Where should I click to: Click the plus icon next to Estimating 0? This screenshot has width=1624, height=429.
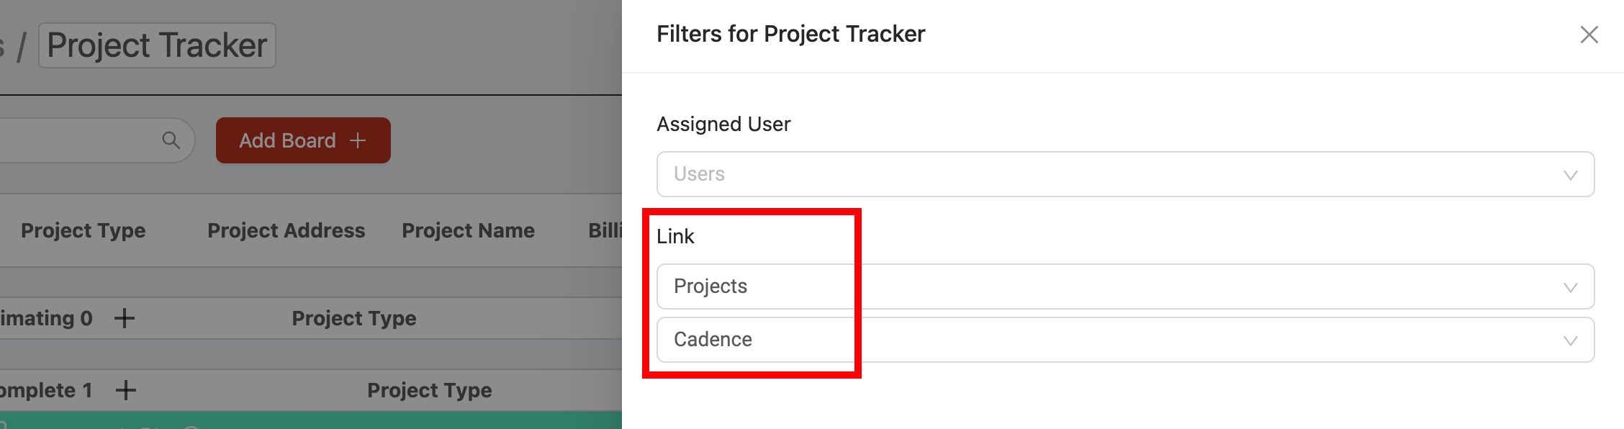(125, 318)
